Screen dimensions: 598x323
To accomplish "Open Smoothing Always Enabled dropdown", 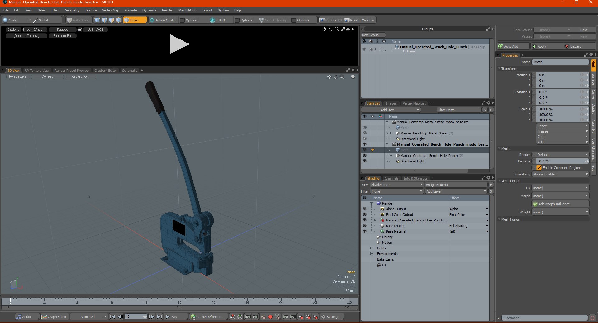I will tap(560, 174).
